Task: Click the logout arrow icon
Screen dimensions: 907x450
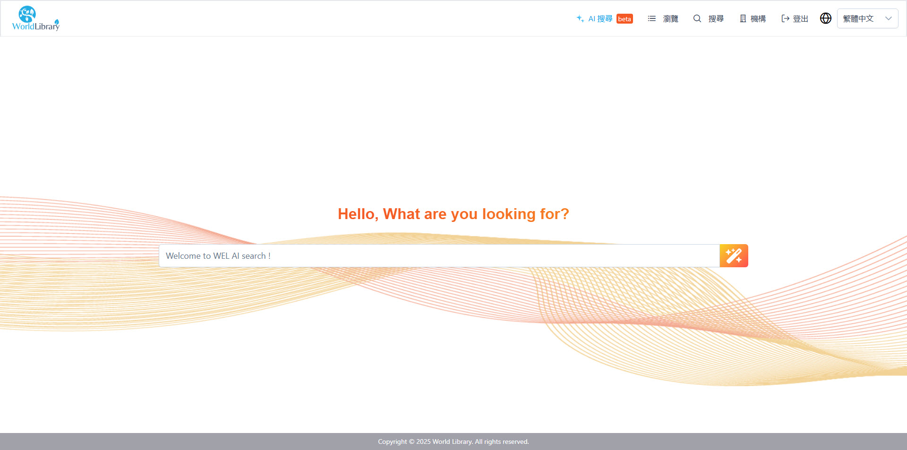Action: 785,18
